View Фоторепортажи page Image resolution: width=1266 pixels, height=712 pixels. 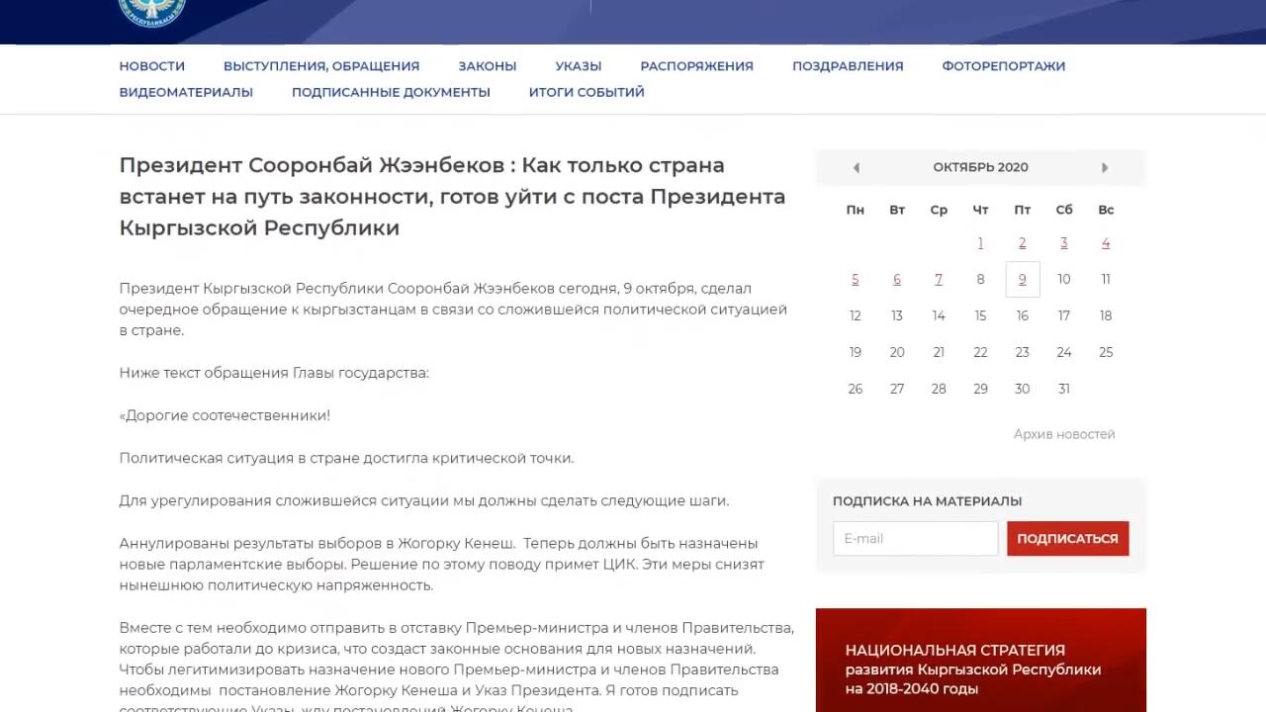click(x=1003, y=66)
